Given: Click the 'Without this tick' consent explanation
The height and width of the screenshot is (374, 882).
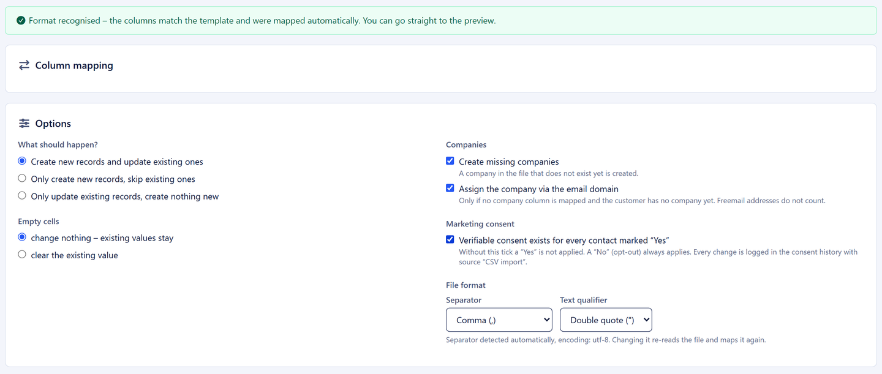Looking at the screenshot, I should coord(658,257).
